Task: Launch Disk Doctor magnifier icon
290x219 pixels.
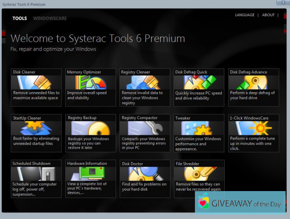Action: (145, 174)
